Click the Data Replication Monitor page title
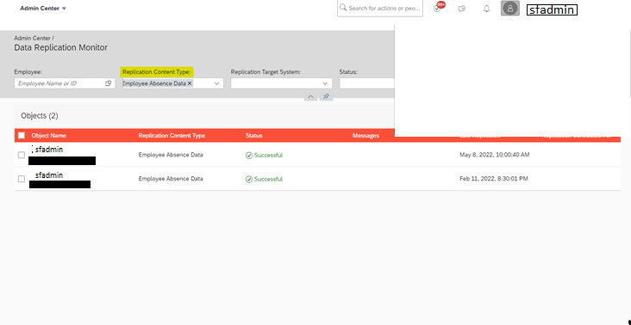Viewport: 631px width, 325px height. pyautogui.click(x=60, y=48)
